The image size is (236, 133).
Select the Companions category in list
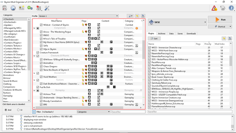tap(9, 87)
